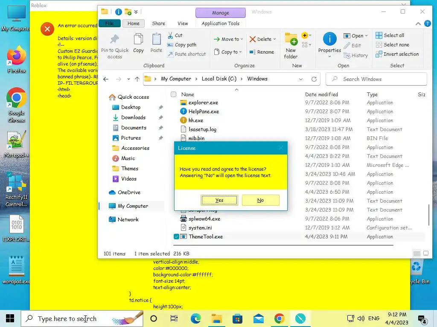Click the Rename tool in Organize
437x327 pixels.
262,52
